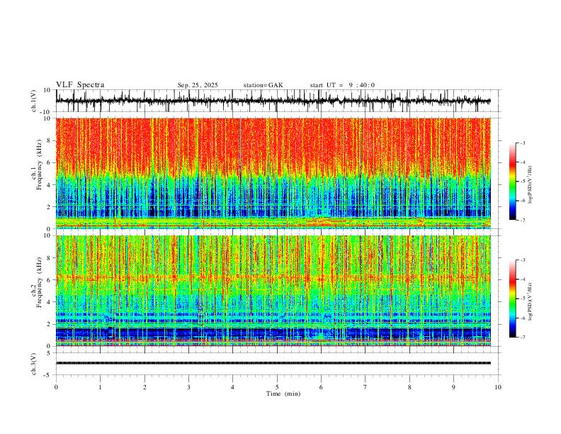The width and height of the screenshot is (561, 434).
Task: Click the ch.1 black waveform trace
Action: click(273, 101)
